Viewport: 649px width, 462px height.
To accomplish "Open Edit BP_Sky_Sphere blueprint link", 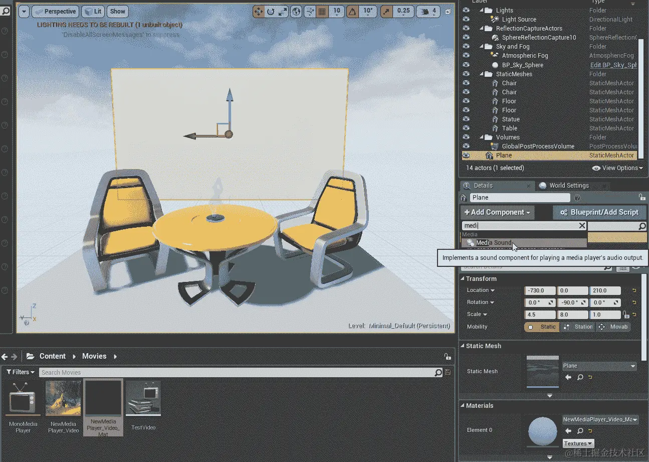I will (x=613, y=65).
